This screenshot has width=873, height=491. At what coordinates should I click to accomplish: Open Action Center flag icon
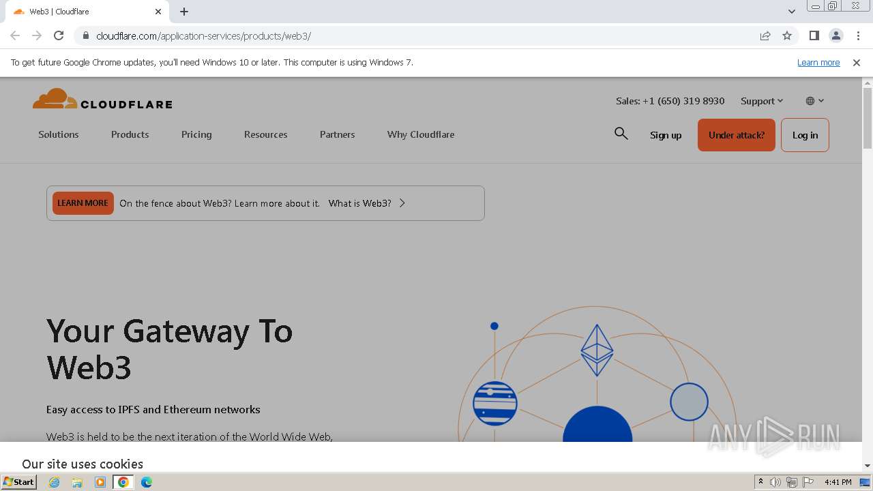[x=808, y=482]
